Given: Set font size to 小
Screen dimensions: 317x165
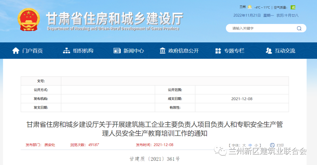Looking at the screenshot, I should [256, 145].
